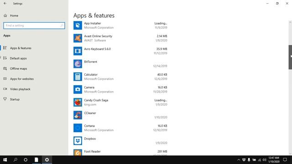Click the Foxit Reader app icon

78,152
